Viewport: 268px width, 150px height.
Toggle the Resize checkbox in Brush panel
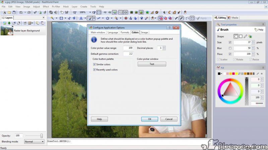(251, 59)
